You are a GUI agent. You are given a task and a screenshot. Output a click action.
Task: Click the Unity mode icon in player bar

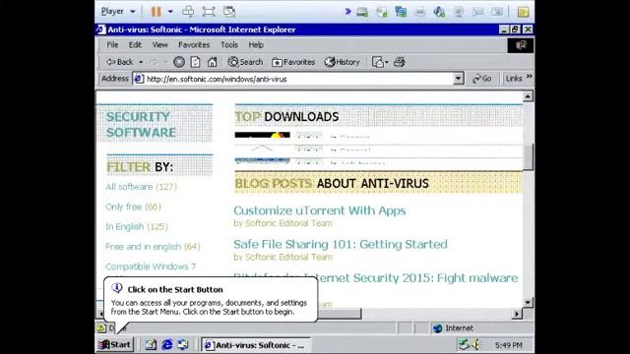point(229,11)
